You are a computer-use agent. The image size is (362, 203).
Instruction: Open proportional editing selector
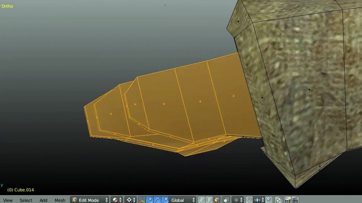click(x=238, y=200)
